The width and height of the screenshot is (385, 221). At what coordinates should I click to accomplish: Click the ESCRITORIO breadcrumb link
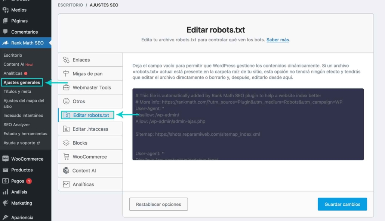coord(70,5)
